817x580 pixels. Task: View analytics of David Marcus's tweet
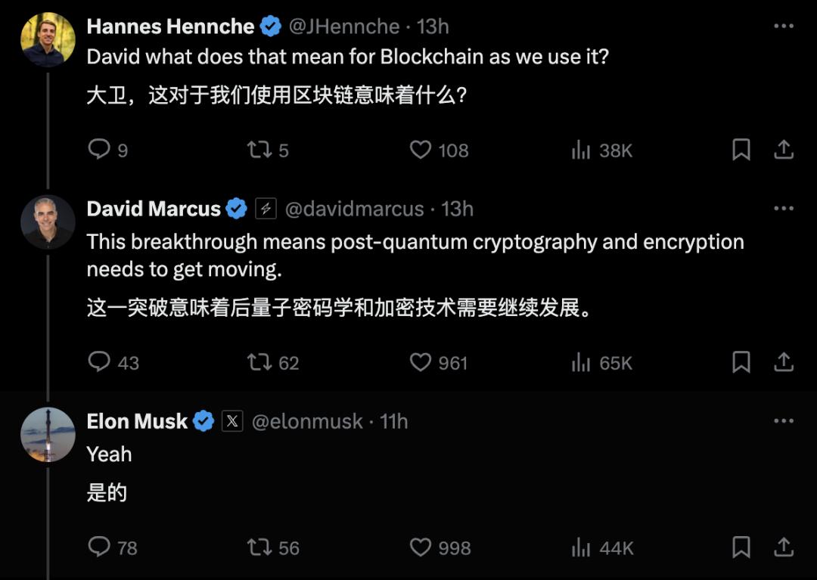(x=581, y=362)
